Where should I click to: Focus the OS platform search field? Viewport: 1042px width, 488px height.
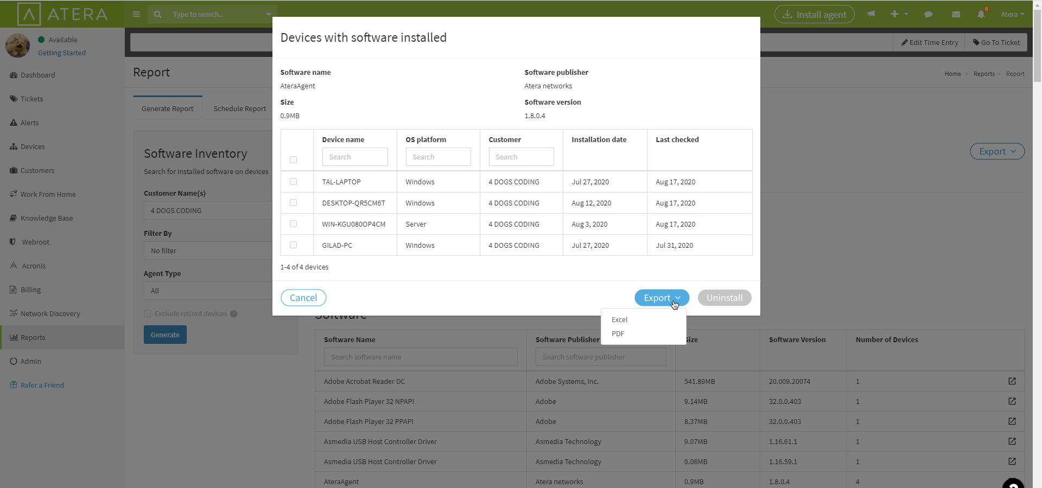pyautogui.click(x=438, y=157)
